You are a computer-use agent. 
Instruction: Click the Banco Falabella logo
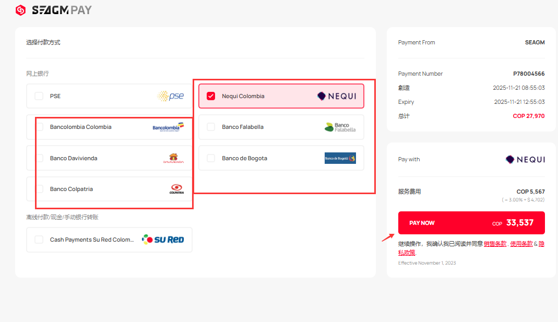point(340,127)
